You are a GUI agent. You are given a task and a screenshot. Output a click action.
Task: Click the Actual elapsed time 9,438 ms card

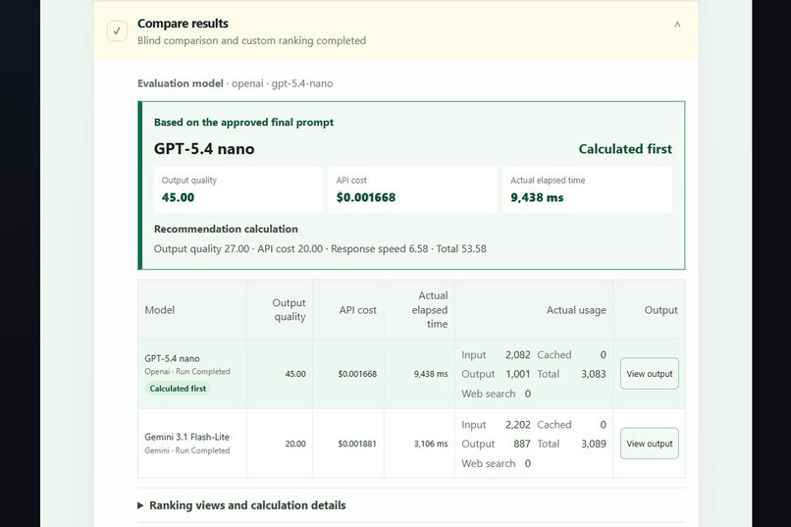point(587,189)
